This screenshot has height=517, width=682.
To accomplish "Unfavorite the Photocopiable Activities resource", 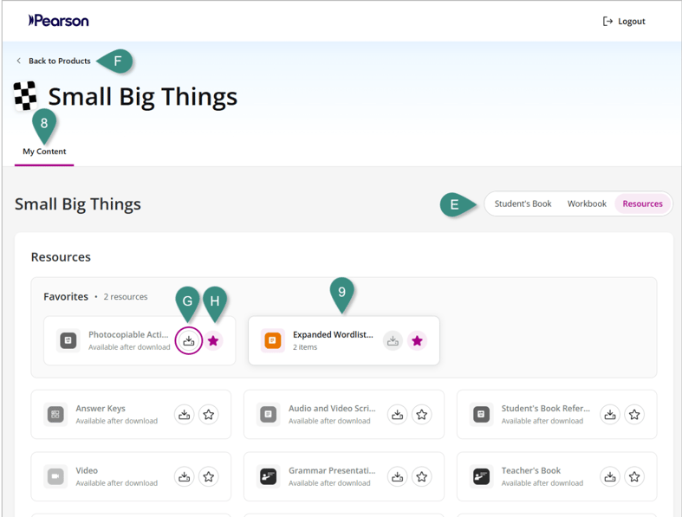I will [213, 341].
